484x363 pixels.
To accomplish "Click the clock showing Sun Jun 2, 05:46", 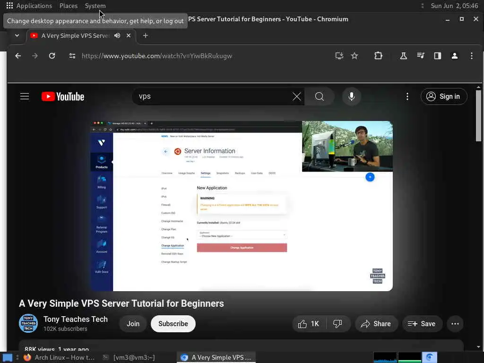I will [x=454, y=6].
